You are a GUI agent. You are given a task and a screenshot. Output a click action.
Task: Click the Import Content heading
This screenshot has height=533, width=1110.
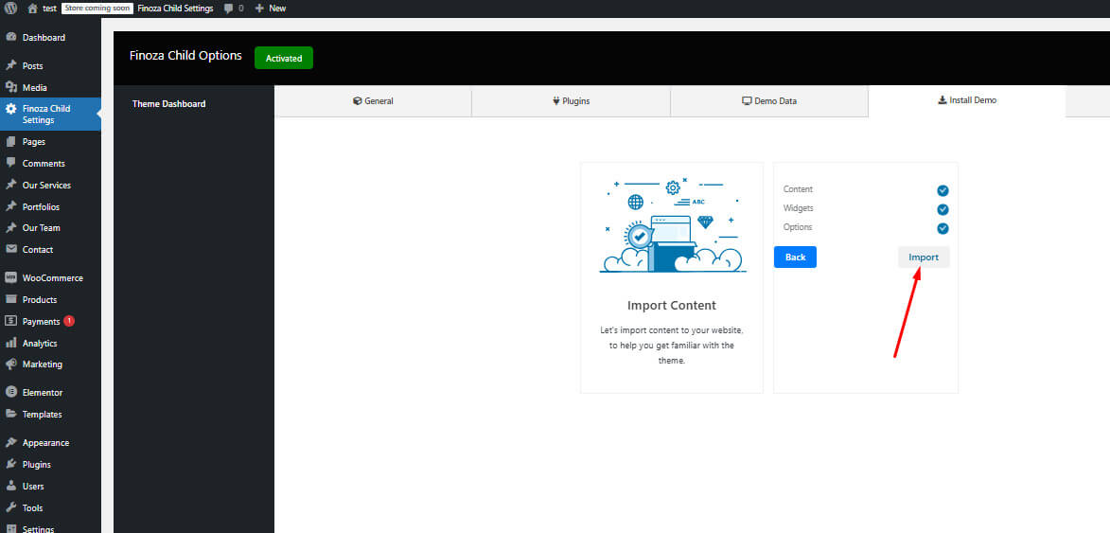[672, 305]
